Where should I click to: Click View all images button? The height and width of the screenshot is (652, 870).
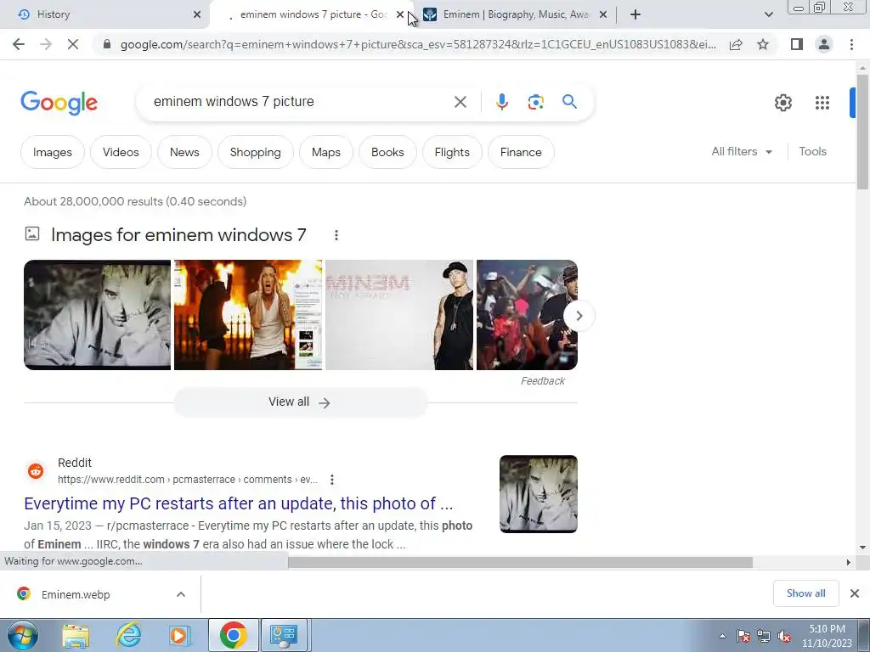(x=300, y=402)
